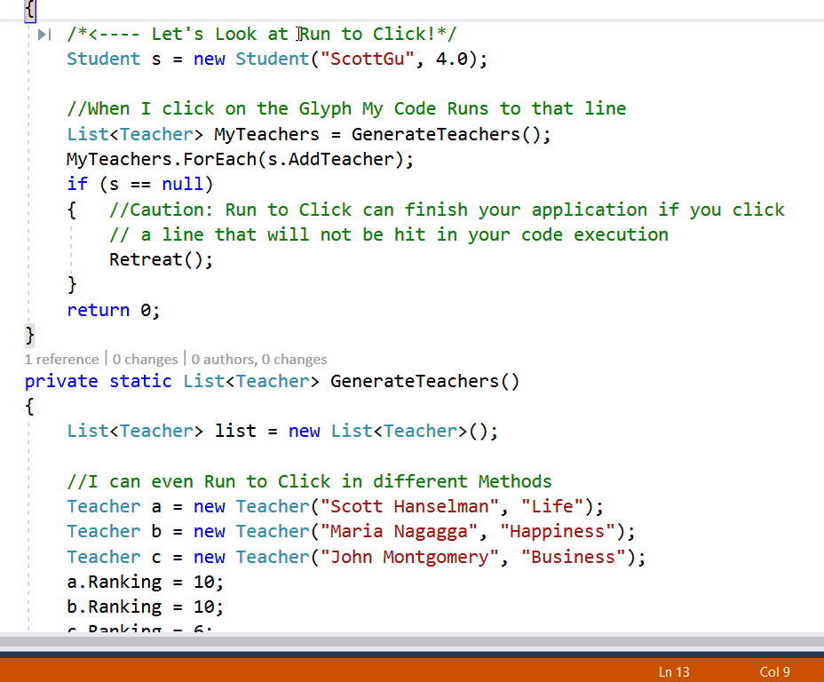
Task: Click the null keyword in the if statement
Action: 183,184
